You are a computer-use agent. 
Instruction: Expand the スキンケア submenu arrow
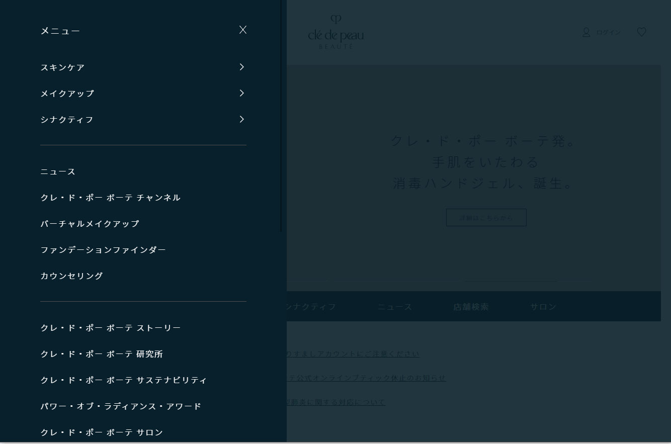click(242, 67)
